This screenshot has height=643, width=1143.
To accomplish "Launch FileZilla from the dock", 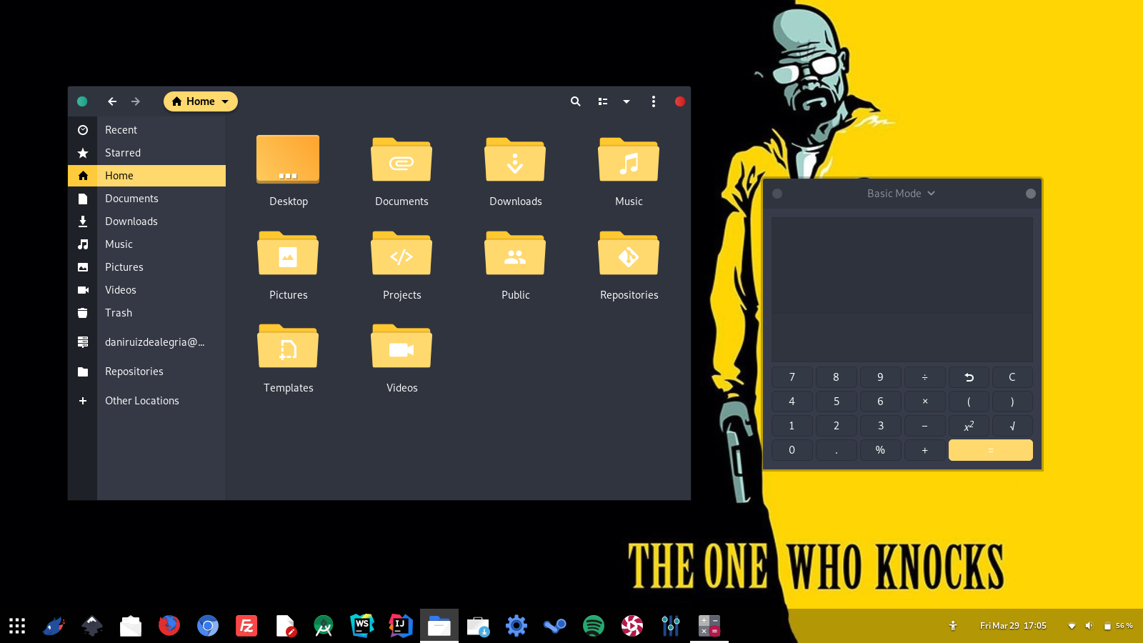I will coord(246,626).
